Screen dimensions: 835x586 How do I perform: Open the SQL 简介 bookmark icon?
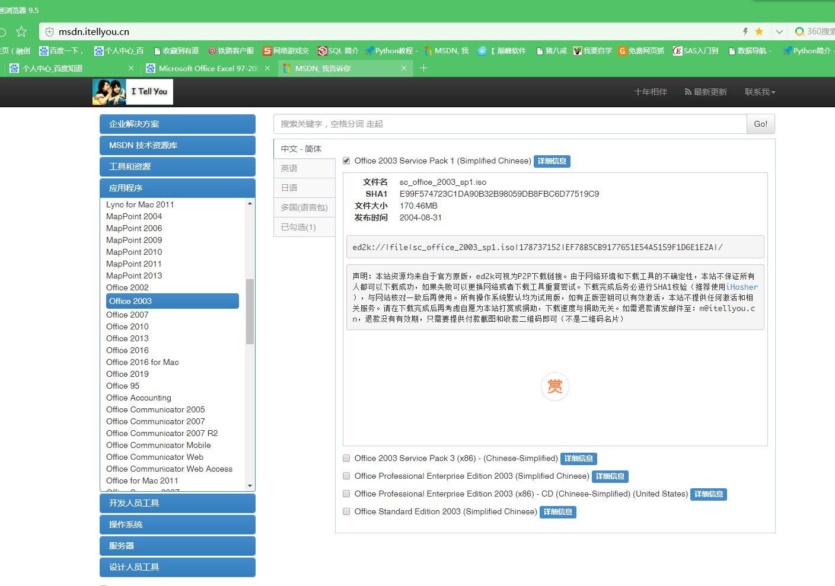[322, 51]
